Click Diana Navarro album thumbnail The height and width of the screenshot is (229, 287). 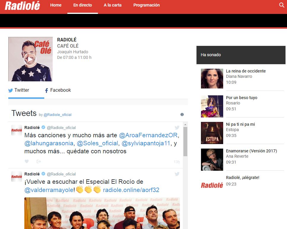click(212, 78)
